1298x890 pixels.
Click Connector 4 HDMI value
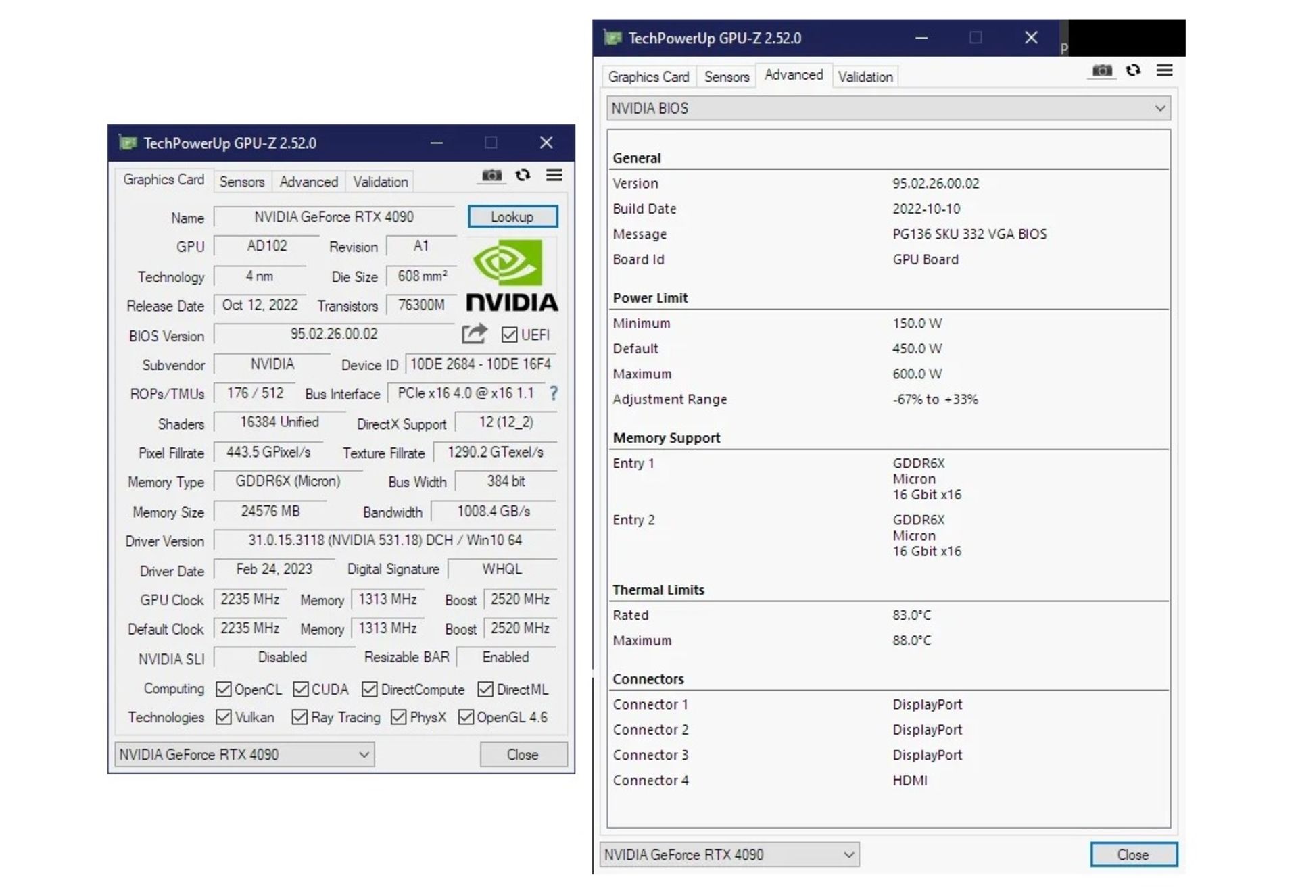pos(910,780)
